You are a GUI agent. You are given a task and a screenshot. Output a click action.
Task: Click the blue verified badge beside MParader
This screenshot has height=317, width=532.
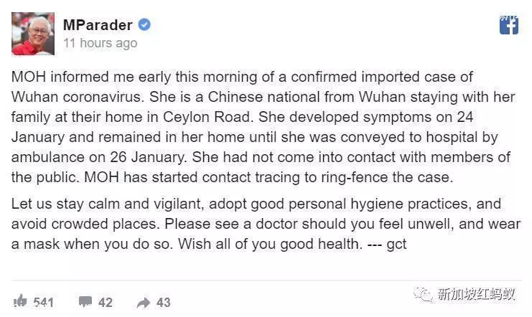[144, 25]
